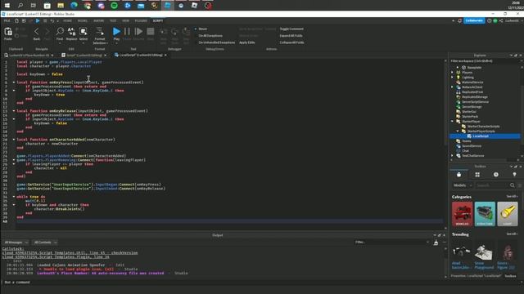The width and height of the screenshot is (524, 294).
Task: Open the Play mode dropdown arrow
Action: coord(116,43)
